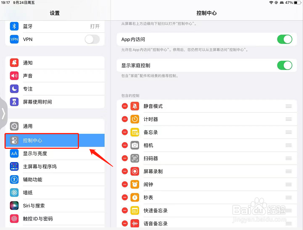This screenshot has height=230, width=303.
Task: Click the 触控ID fingerprint icon
Action: (x=14, y=219)
